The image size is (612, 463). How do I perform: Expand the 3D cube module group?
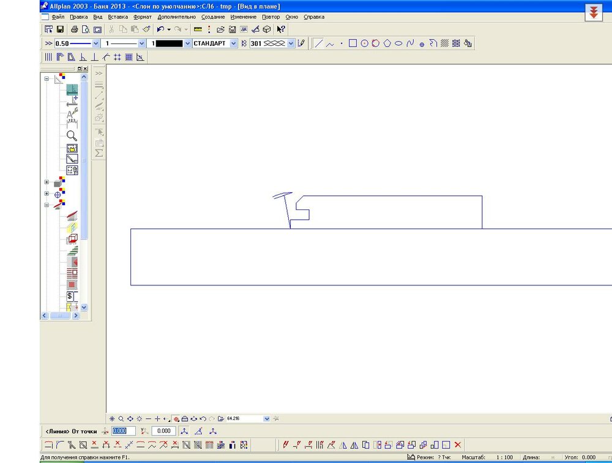click(x=47, y=182)
